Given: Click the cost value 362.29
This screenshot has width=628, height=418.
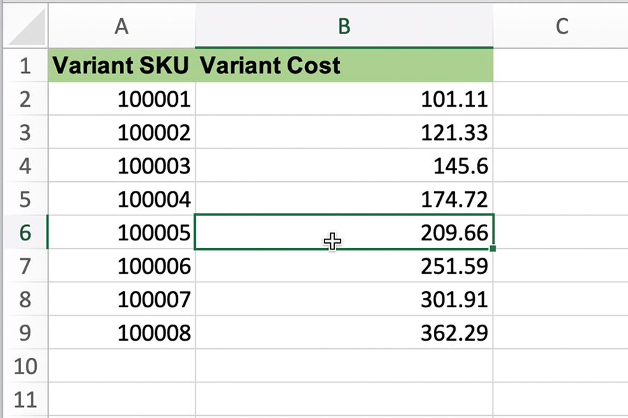Looking at the screenshot, I should tap(454, 332).
